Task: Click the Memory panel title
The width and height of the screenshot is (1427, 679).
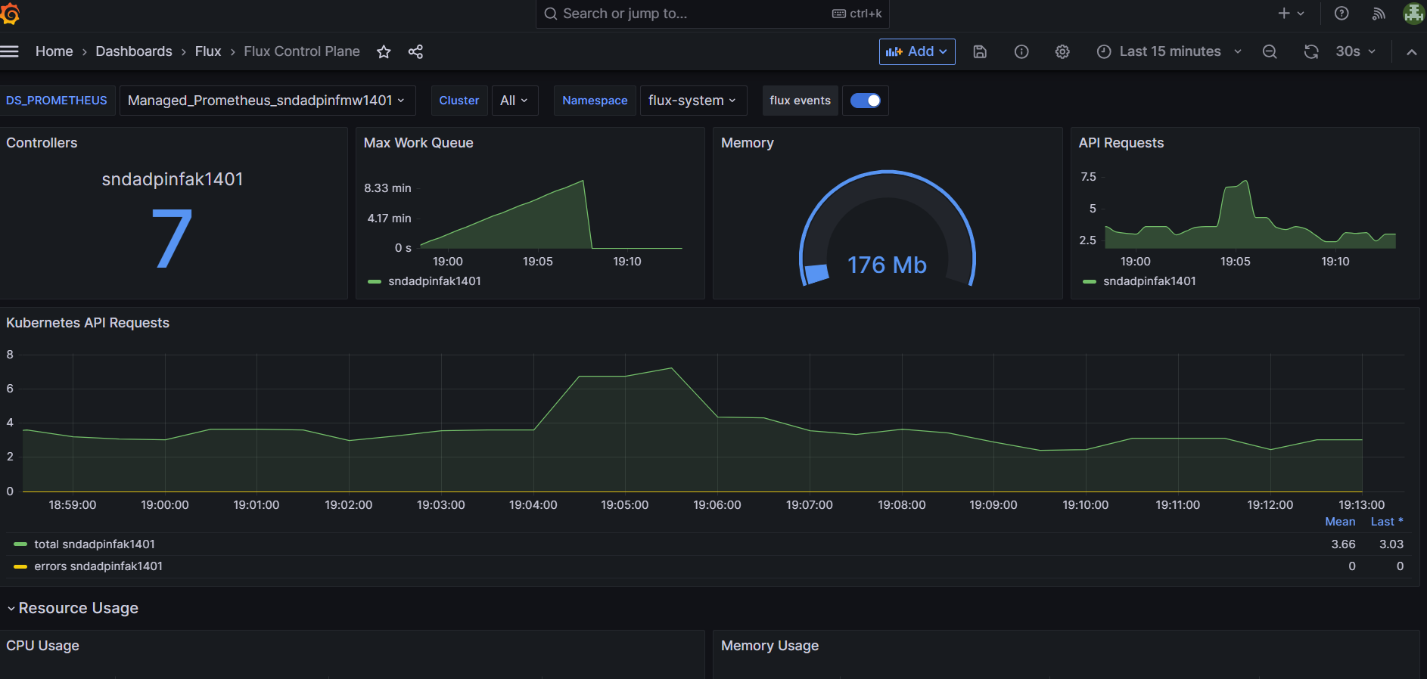Action: tap(748, 143)
